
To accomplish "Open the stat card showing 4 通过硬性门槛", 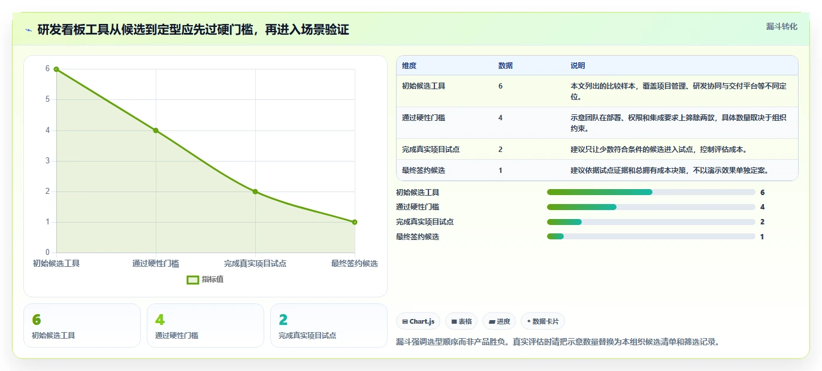I will [x=205, y=326].
